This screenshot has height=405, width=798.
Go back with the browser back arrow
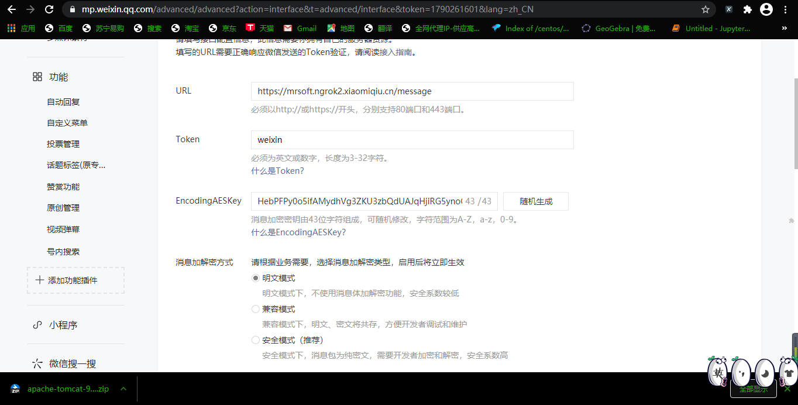coord(12,9)
